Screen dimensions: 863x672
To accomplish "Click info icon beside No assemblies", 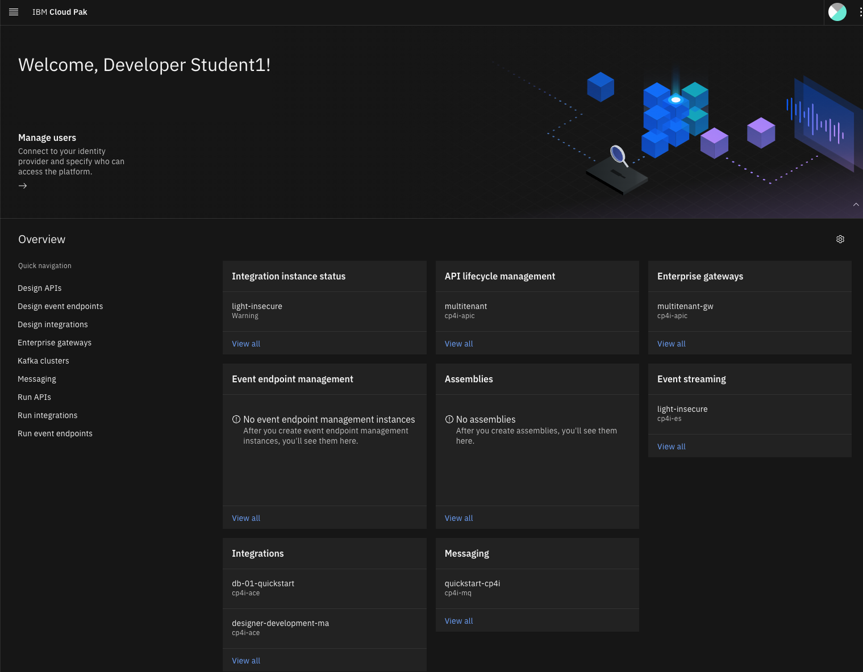I will click(x=449, y=419).
